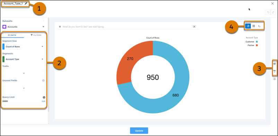Click the sparkle icon beside search prompt

pyautogui.click(x=60, y=27)
